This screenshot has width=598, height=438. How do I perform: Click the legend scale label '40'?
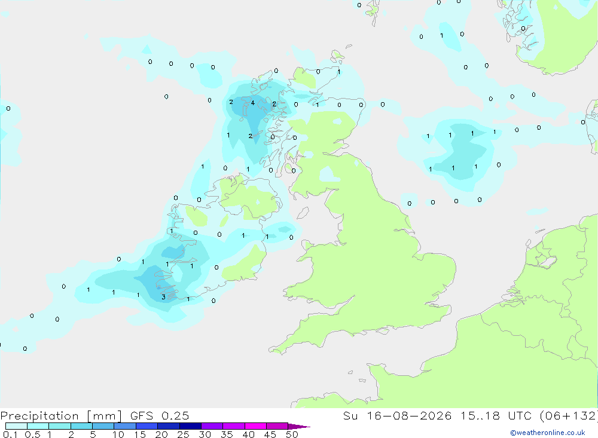coord(249,434)
